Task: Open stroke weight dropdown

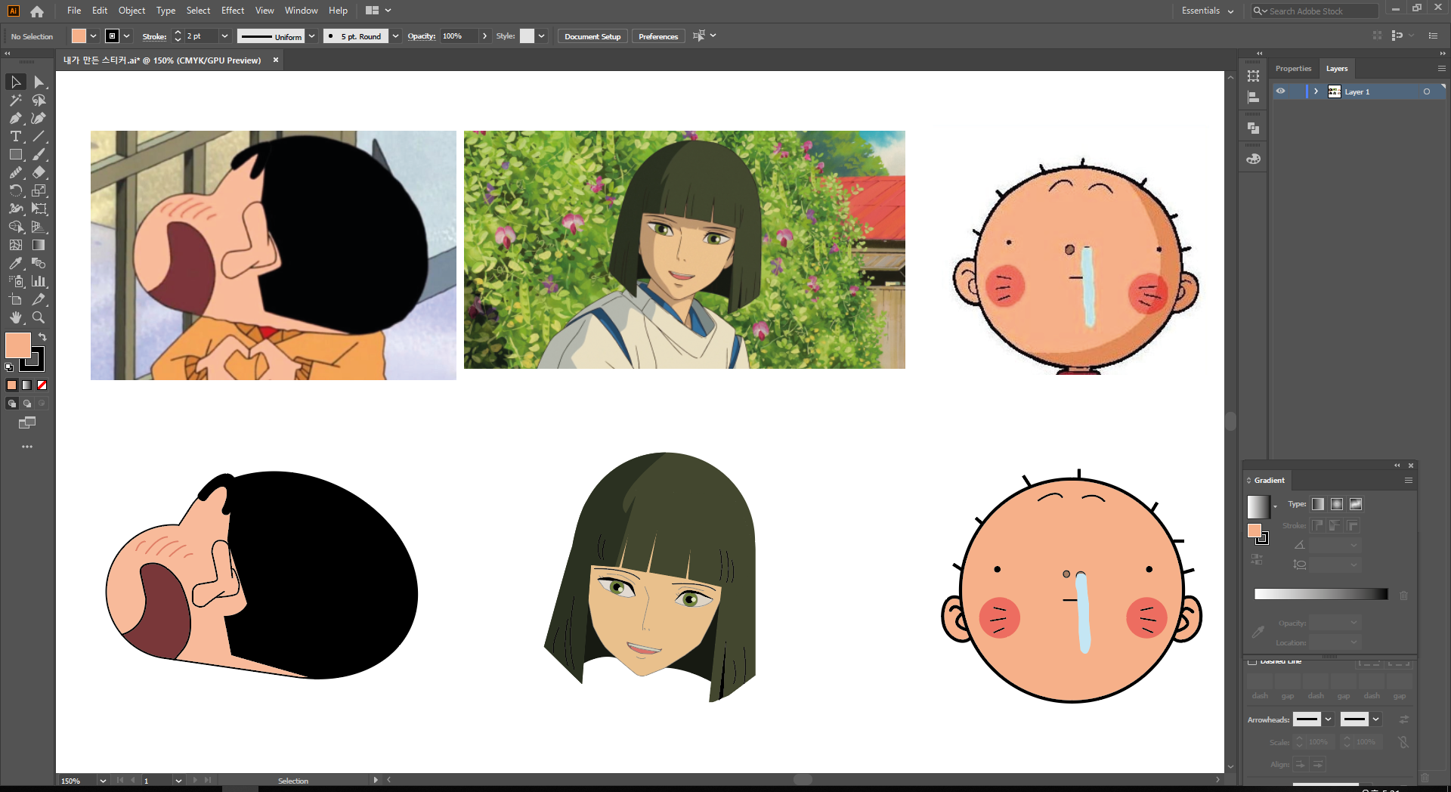Action: coord(224,36)
